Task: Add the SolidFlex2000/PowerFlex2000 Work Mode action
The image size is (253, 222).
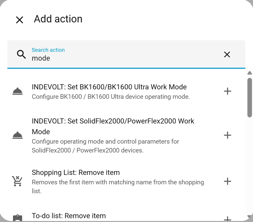Action: point(227,135)
